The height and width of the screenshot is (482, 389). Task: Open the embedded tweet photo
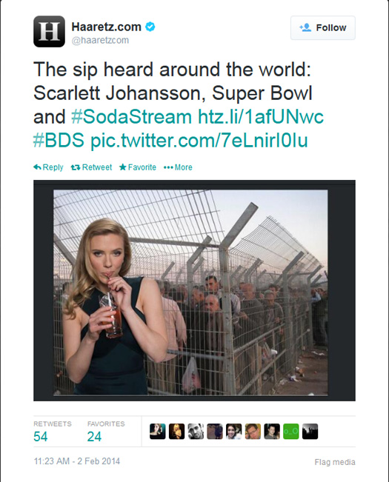pyautogui.click(x=190, y=292)
